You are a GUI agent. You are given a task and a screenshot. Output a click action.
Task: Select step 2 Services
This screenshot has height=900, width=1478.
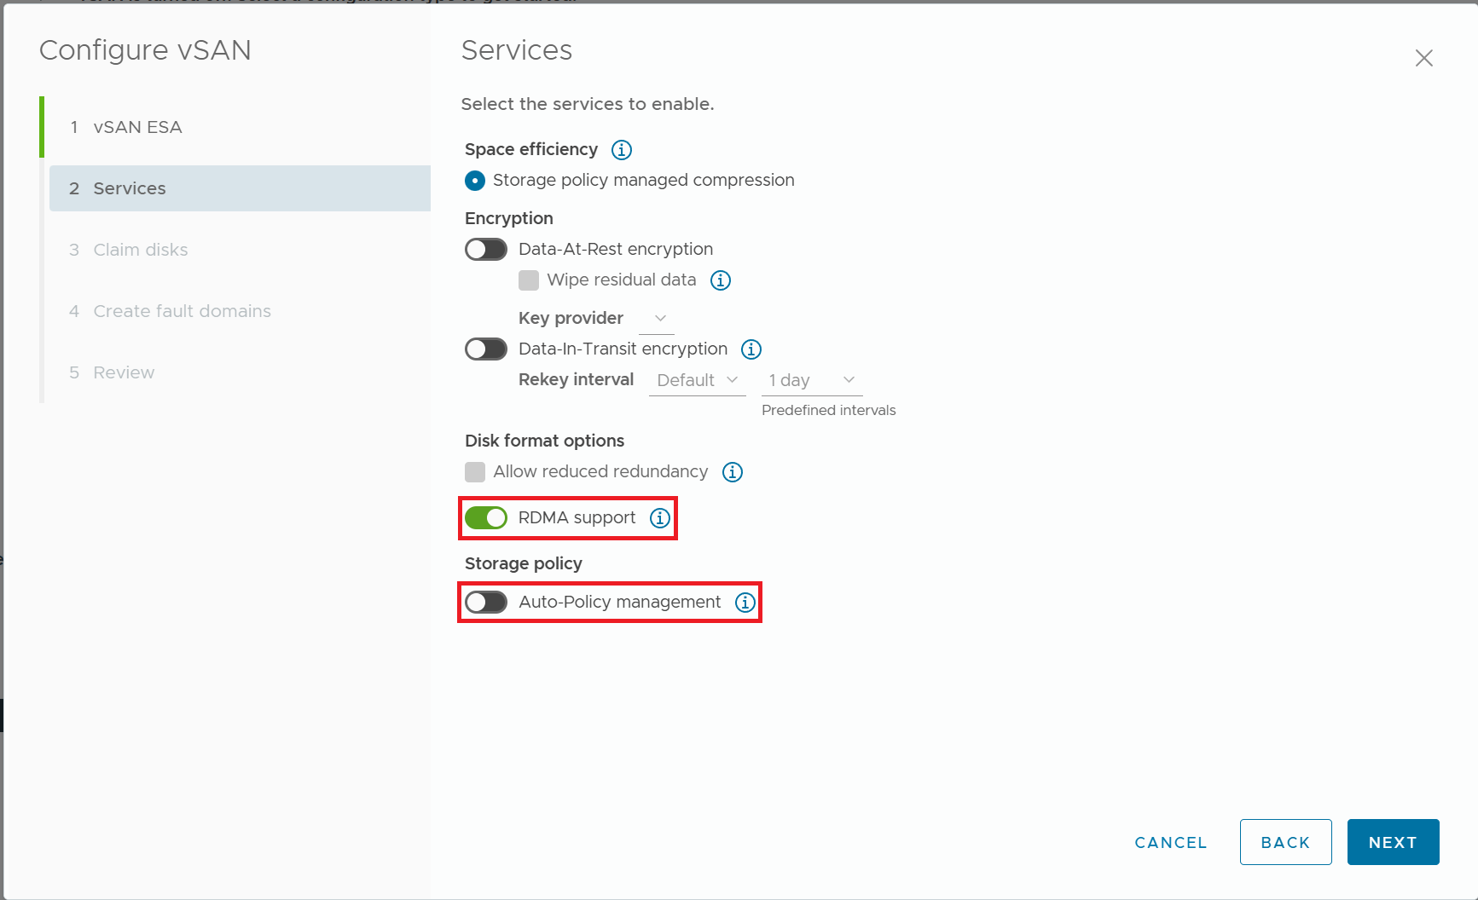point(240,188)
